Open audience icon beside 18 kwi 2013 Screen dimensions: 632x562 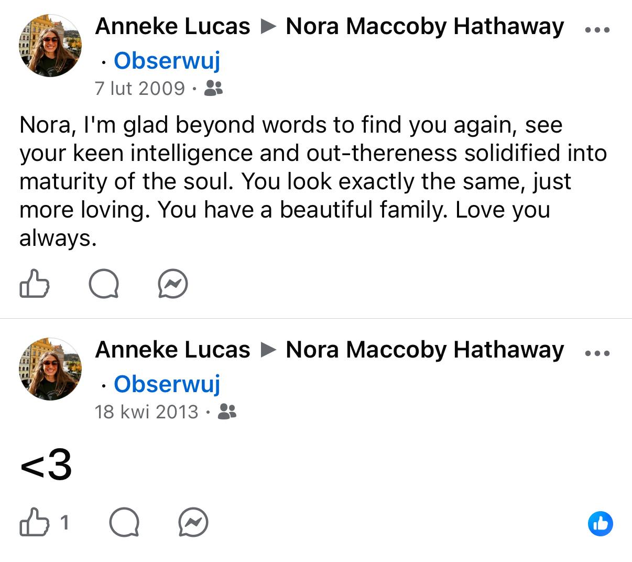point(227,412)
